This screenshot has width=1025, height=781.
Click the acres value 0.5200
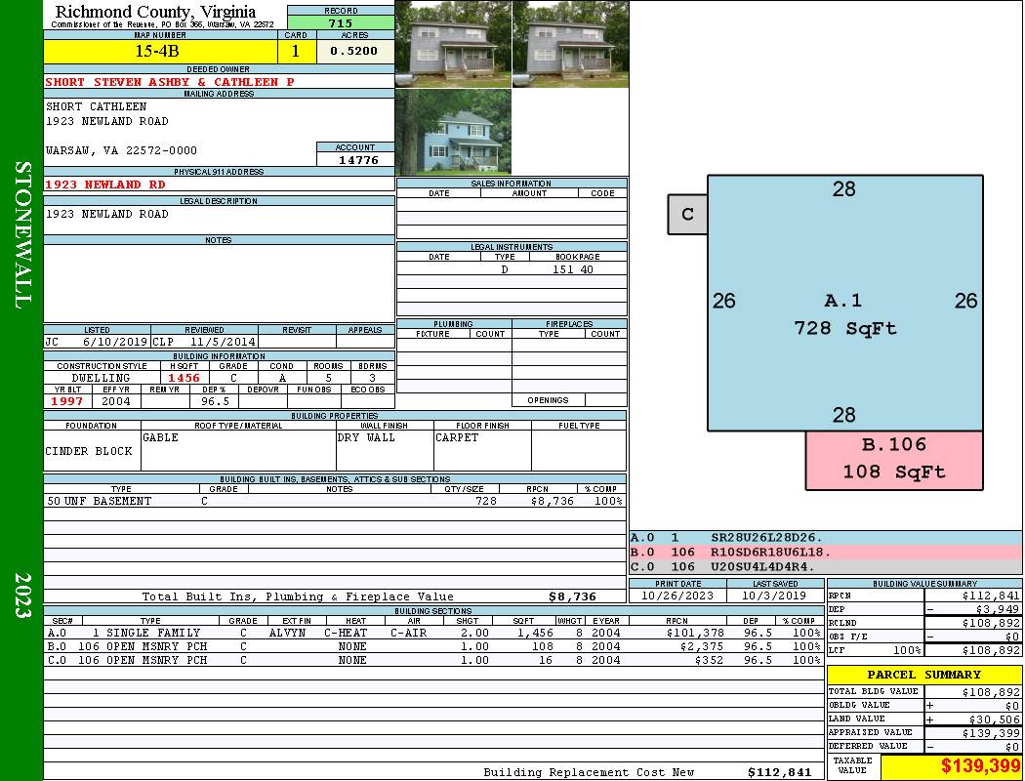(x=353, y=52)
